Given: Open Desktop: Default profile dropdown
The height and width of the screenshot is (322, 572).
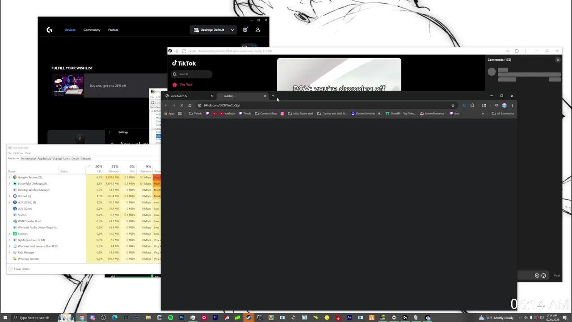Looking at the screenshot, I should pos(214,30).
